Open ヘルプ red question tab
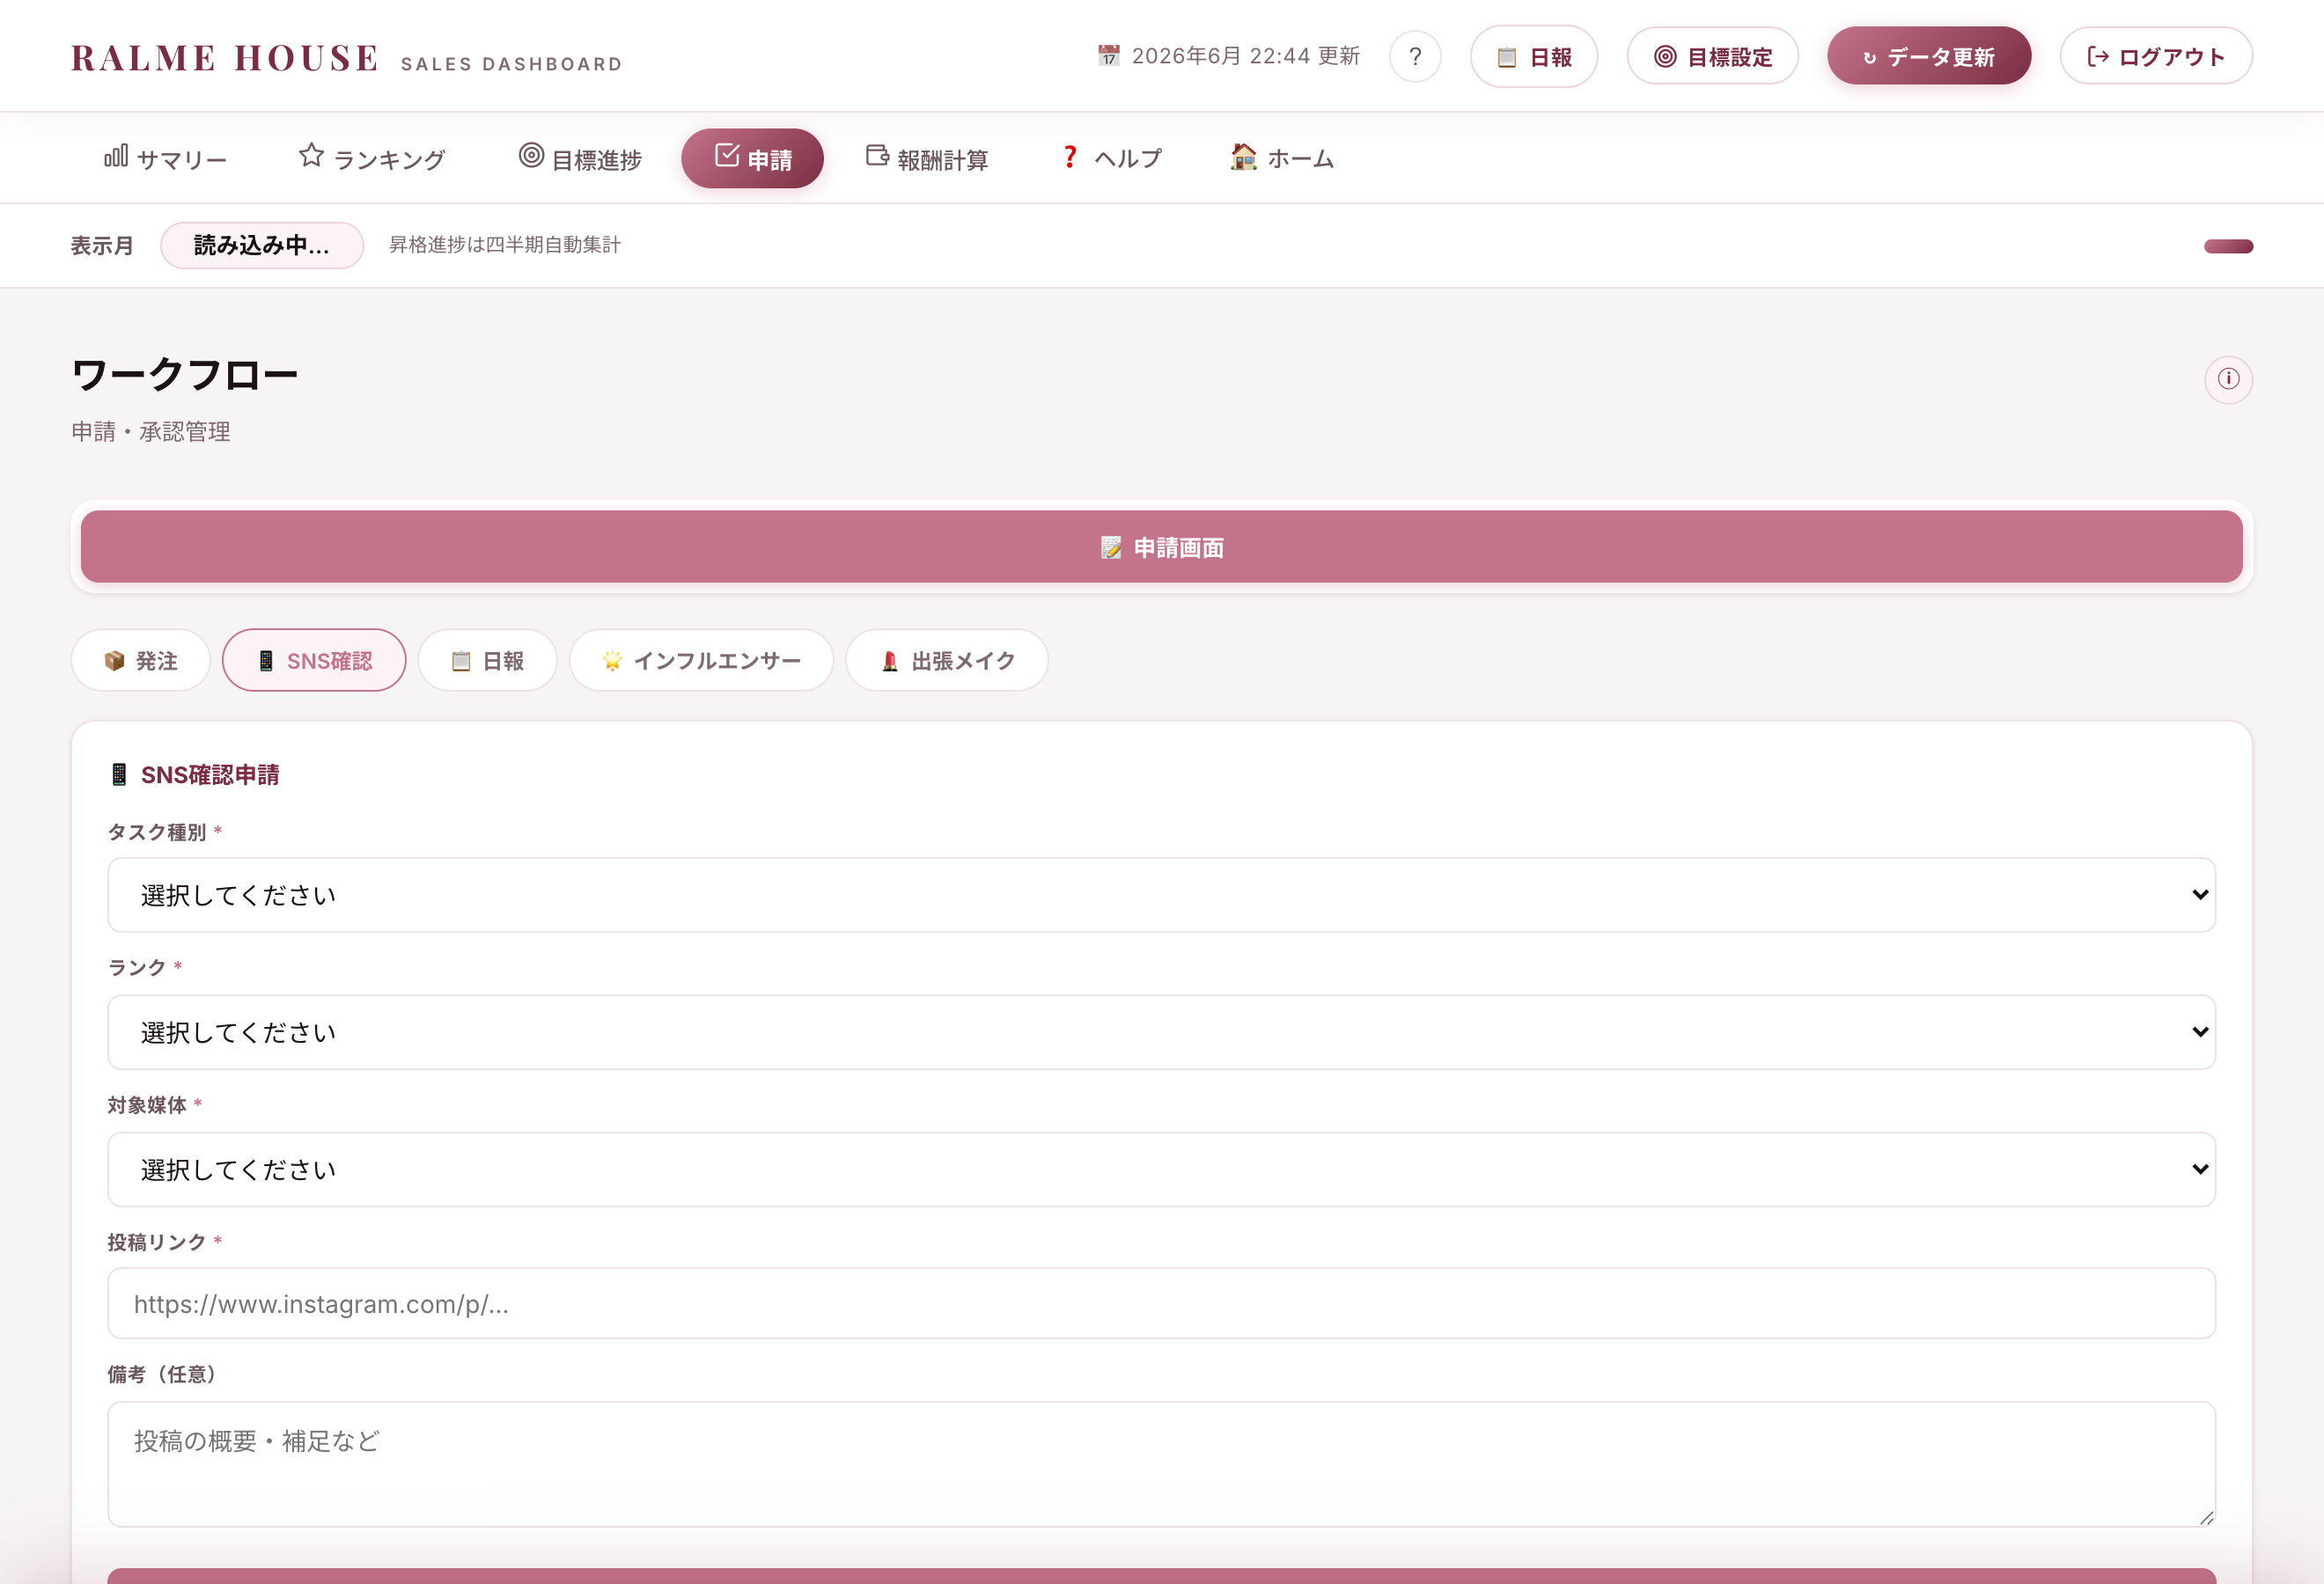This screenshot has height=1584, width=2324. (1111, 158)
